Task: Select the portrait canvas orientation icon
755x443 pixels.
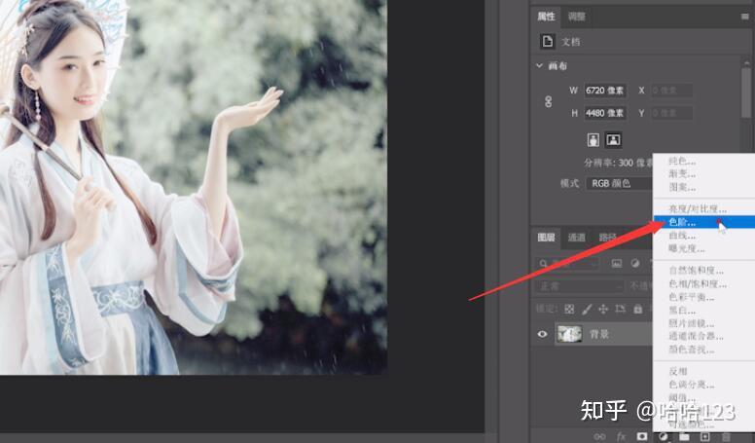Action: pos(593,140)
